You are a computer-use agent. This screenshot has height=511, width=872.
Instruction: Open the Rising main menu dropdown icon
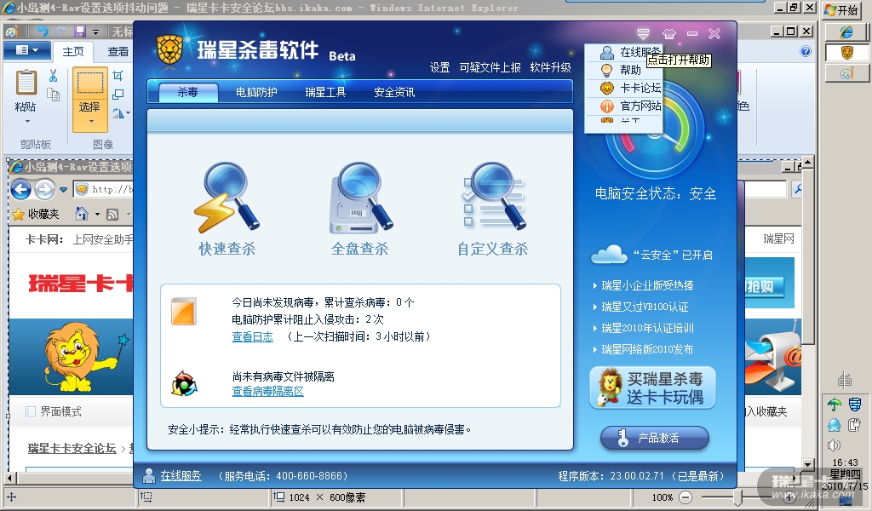click(644, 34)
